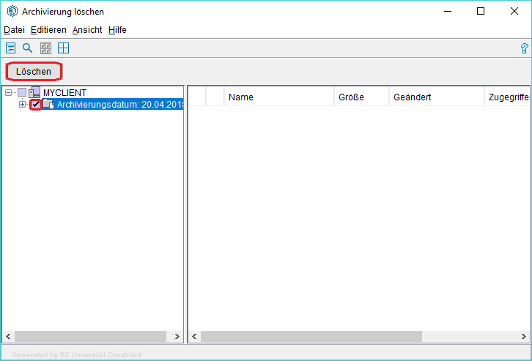Collapse the MYCLIENT tree node
The width and height of the screenshot is (532, 361).
pos(9,92)
